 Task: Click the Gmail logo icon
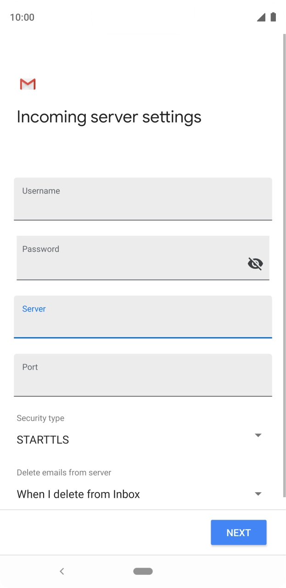pos(27,84)
